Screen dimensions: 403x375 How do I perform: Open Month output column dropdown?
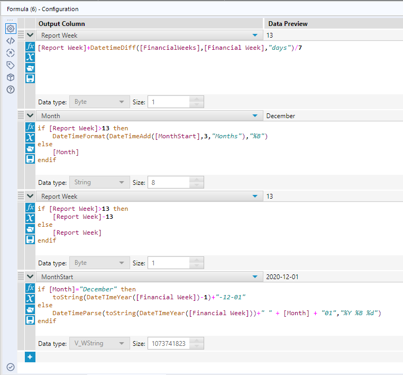point(255,116)
